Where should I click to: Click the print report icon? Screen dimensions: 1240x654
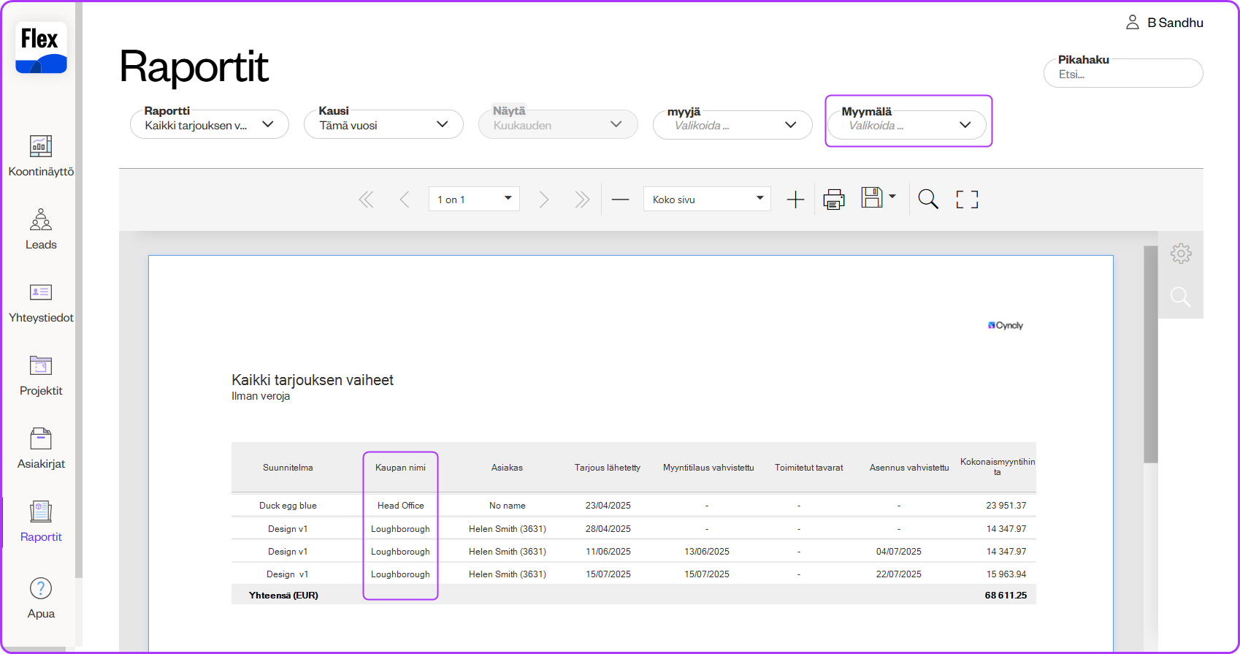point(833,199)
